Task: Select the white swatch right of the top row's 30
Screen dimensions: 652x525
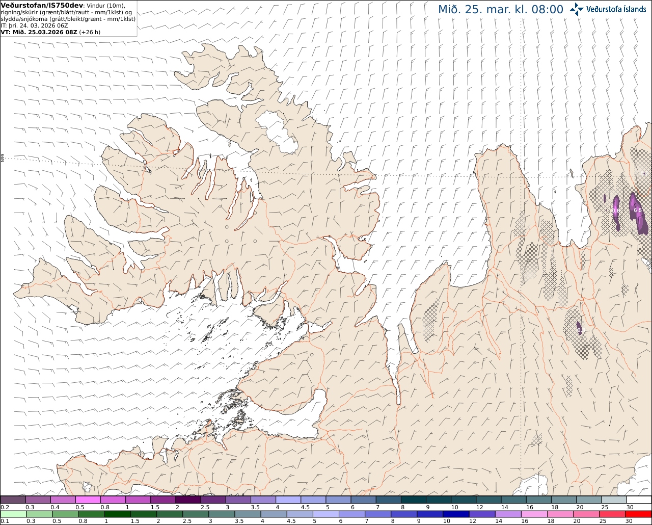Action: click(x=638, y=500)
